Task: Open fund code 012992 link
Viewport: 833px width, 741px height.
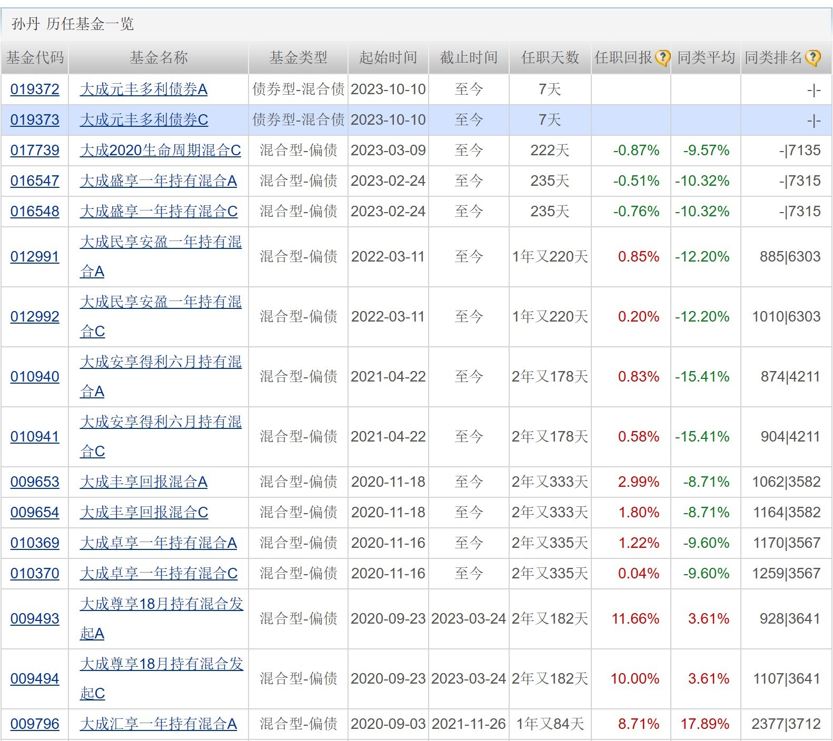Action: pos(35,317)
